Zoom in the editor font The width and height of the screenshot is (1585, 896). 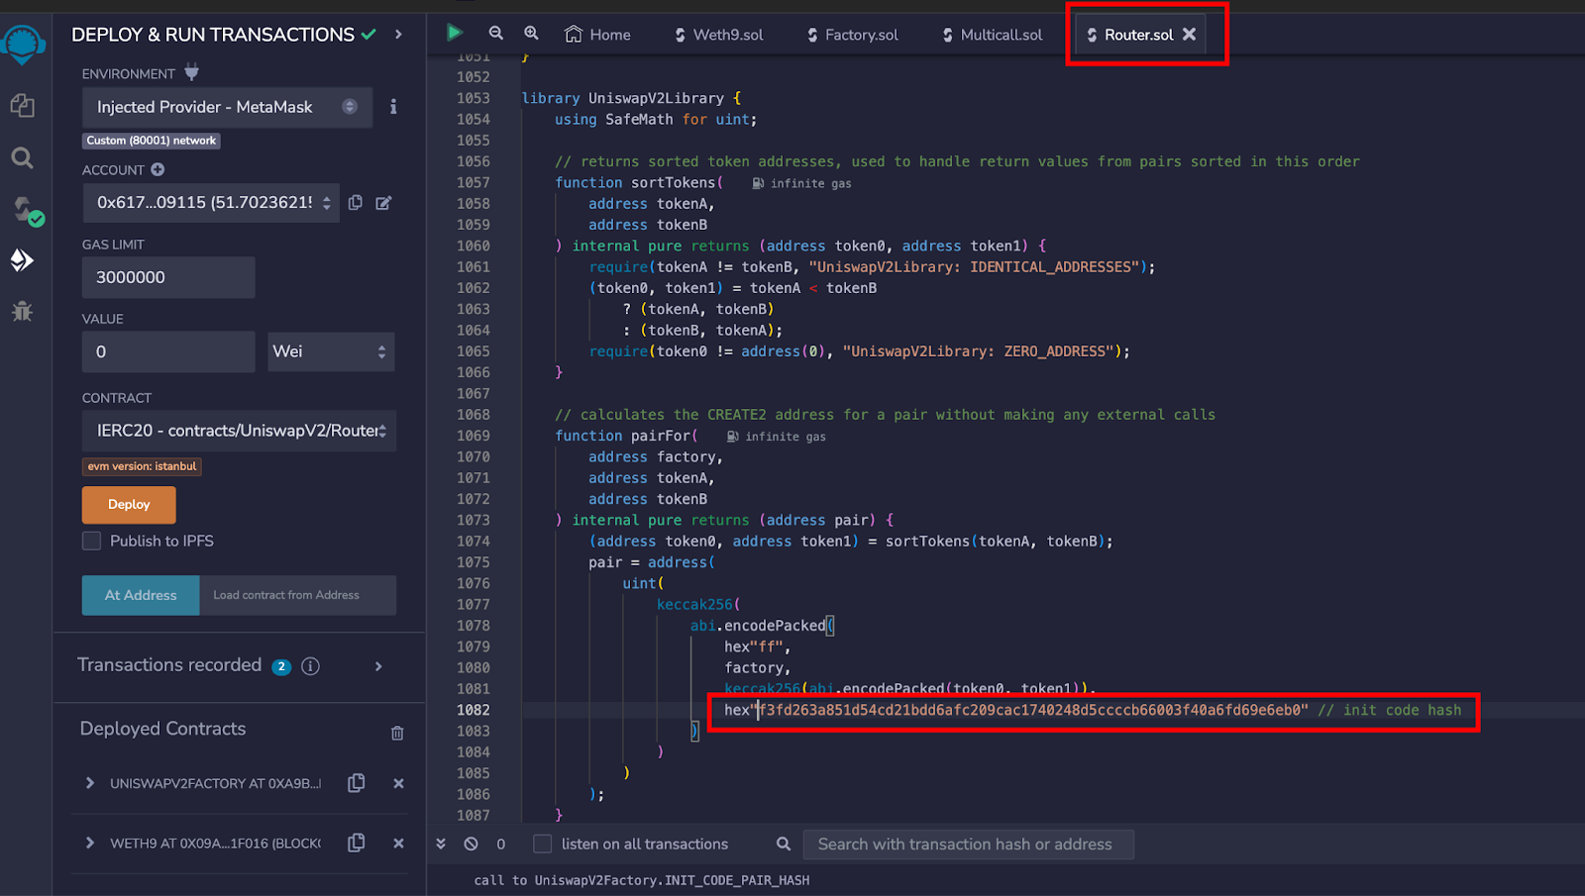click(x=532, y=33)
